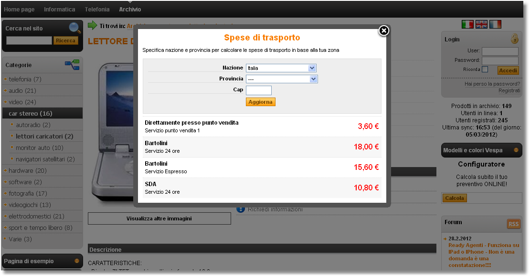Open lettori caricatori (2) subcategory
530x277 pixels.
tap(44, 137)
